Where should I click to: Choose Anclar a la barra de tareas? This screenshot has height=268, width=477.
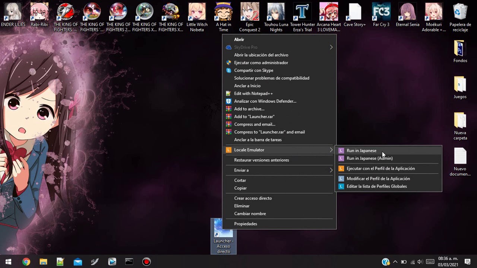(x=279, y=140)
